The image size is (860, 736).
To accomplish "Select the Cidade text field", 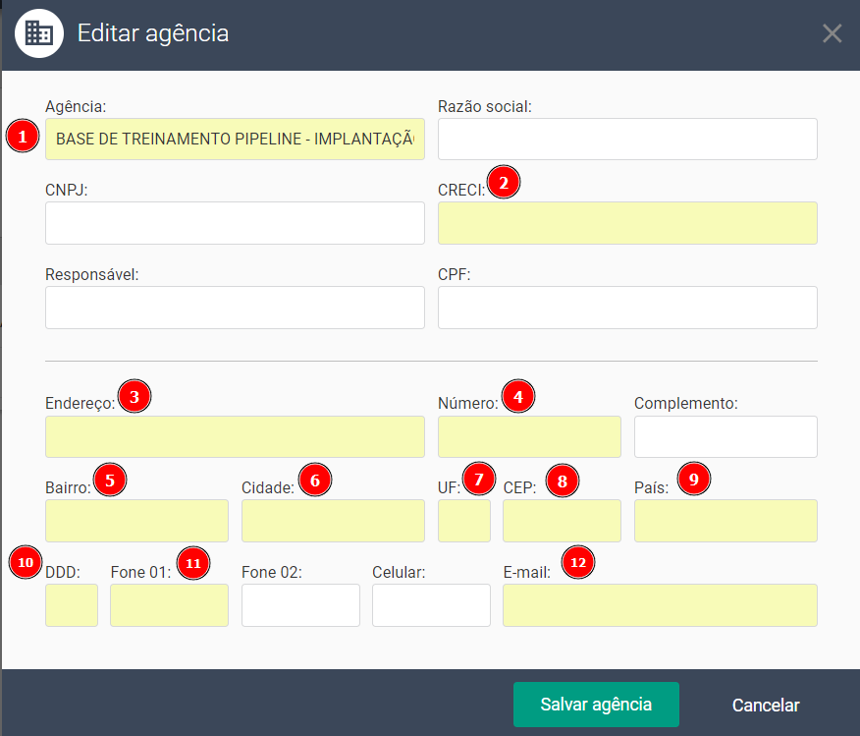I will click(333, 521).
